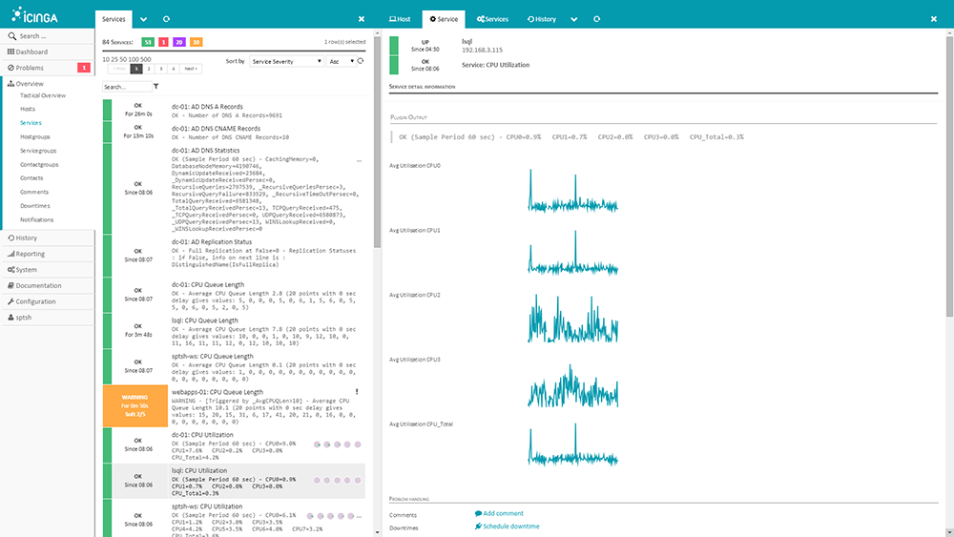Open the Asc sort order dropdown
This screenshot has width=954, height=537.
click(x=341, y=61)
